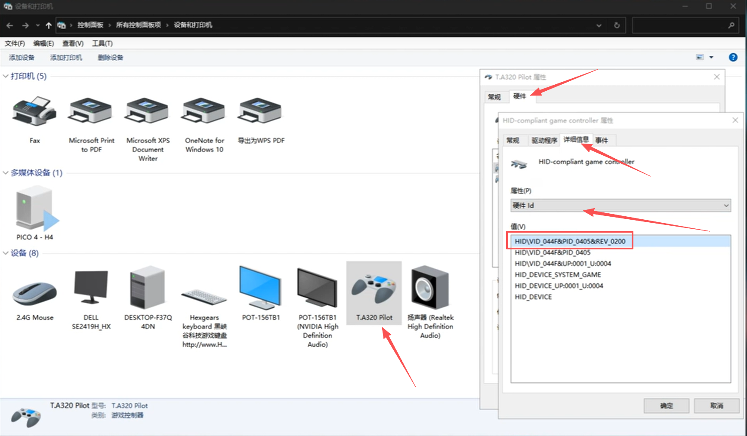The width and height of the screenshot is (747, 436).
Task: Switch to the 驱动程序 tab
Action: 544,140
